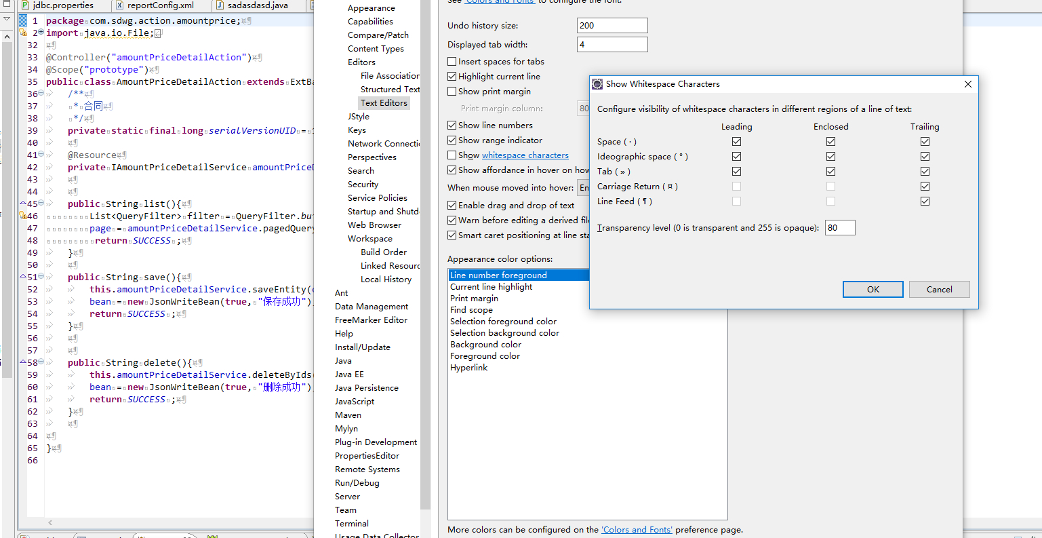Enable Insert spaces for tabs
The width and height of the screenshot is (1042, 538).
(x=452, y=62)
